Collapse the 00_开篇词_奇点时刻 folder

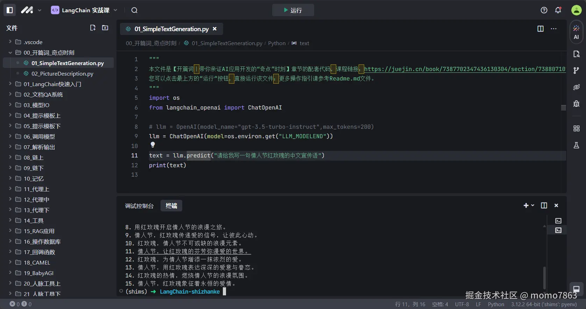pos(10,52)
